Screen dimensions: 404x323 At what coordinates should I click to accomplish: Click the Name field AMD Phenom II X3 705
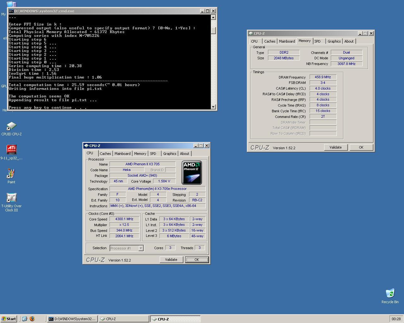[142, 164]
